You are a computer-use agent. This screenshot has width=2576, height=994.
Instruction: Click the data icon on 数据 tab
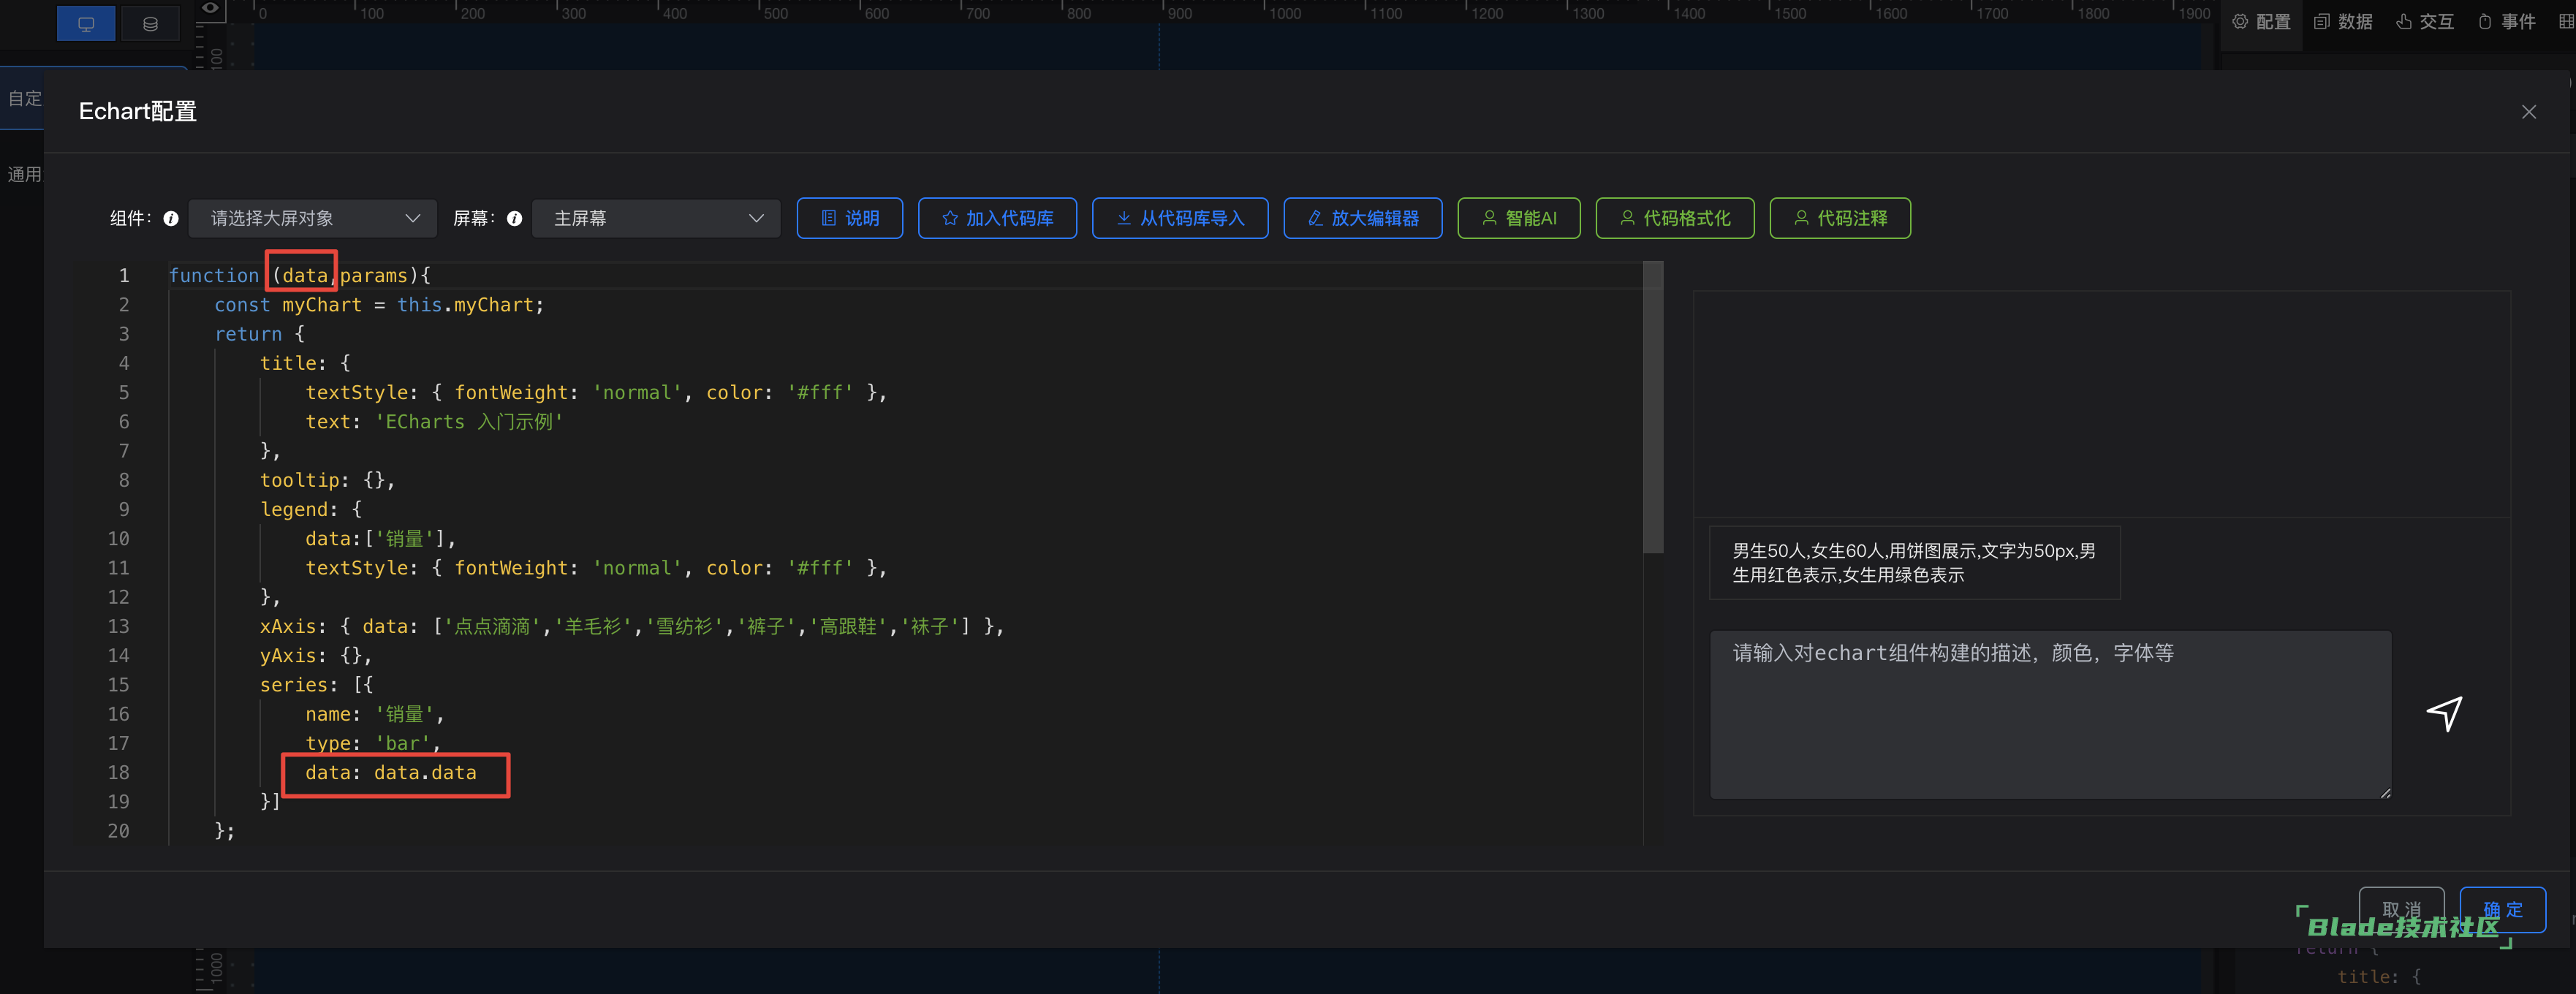click(2322, 22)
